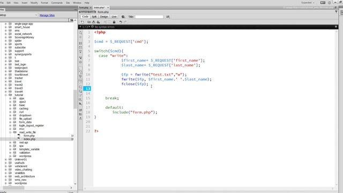The height and width of the screenshot is (193, 343).
Task: Open the File menu
Action: pyautogui.click(x=2, y=3)
